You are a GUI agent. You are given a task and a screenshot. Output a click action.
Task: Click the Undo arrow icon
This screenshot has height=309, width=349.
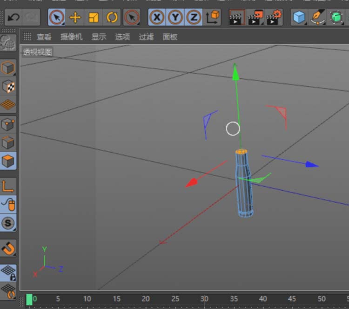(x=13, y=18)
